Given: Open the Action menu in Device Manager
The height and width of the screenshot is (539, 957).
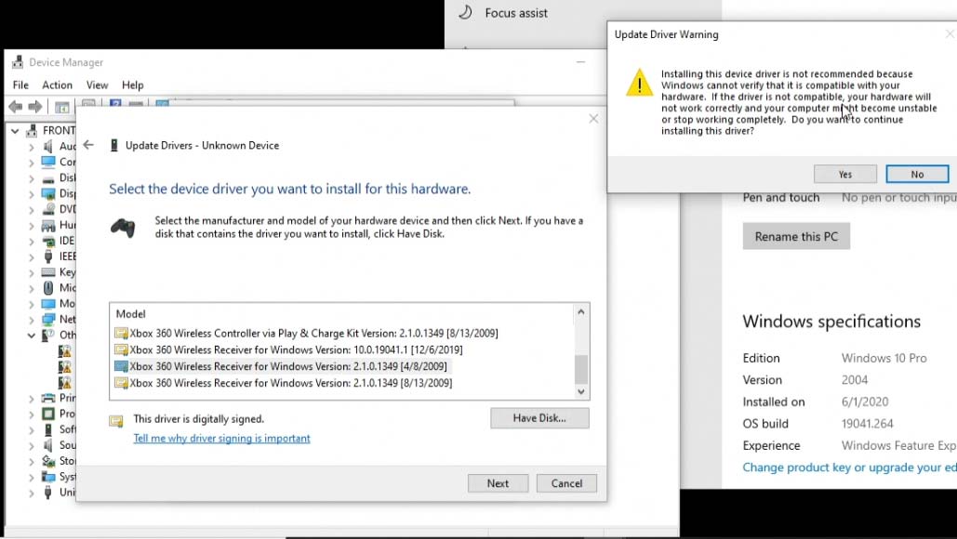Looking at the screenshot, I should [x=58, y=85].
